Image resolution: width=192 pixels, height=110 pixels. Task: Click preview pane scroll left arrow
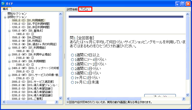tap(68, 99)
